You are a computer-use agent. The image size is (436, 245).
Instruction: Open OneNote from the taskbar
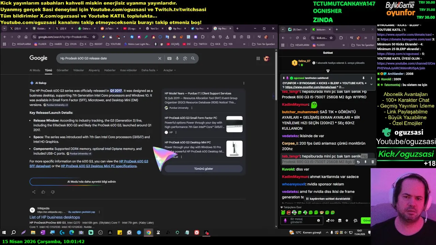[x=43, y=233]
